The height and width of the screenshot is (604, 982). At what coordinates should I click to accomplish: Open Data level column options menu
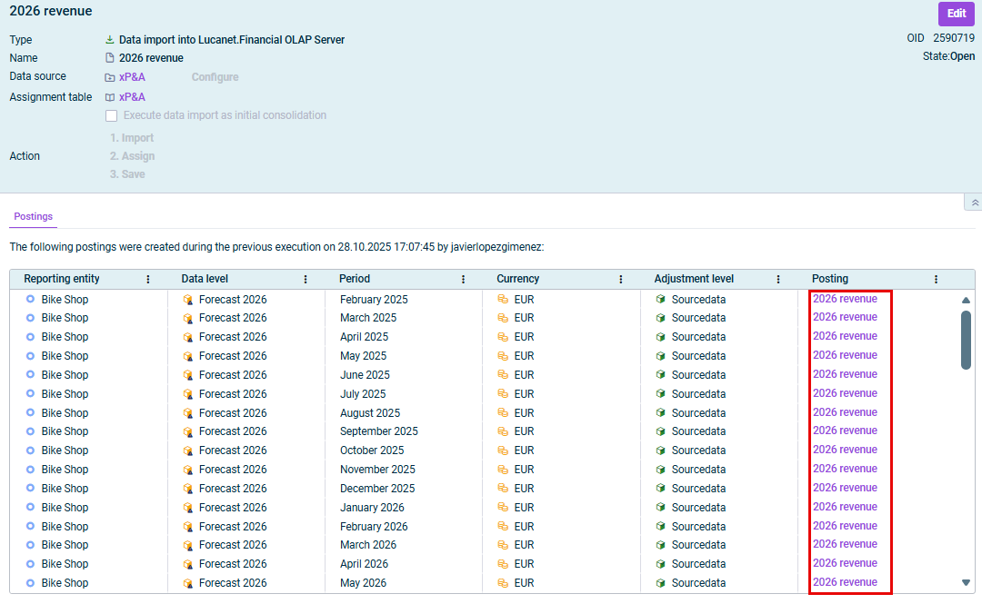pos(306,279)
